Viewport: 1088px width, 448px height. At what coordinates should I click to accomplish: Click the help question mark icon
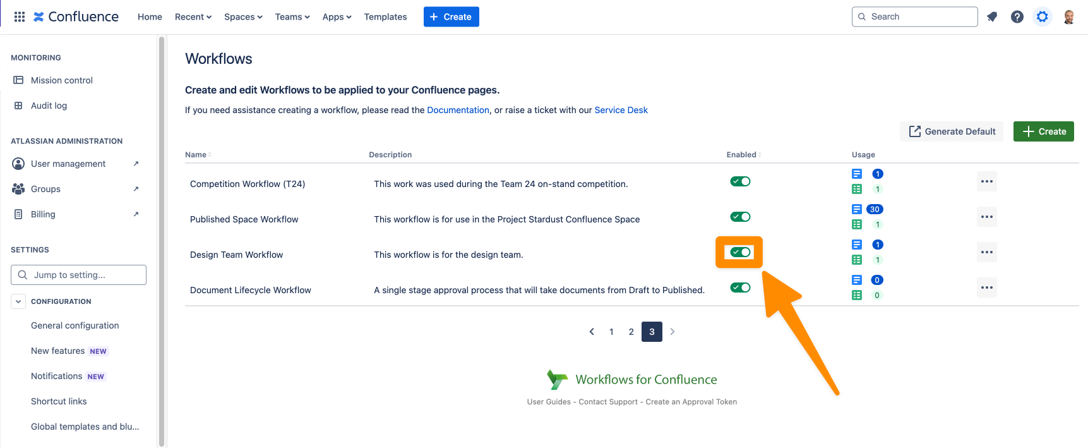coord(1017,17)
